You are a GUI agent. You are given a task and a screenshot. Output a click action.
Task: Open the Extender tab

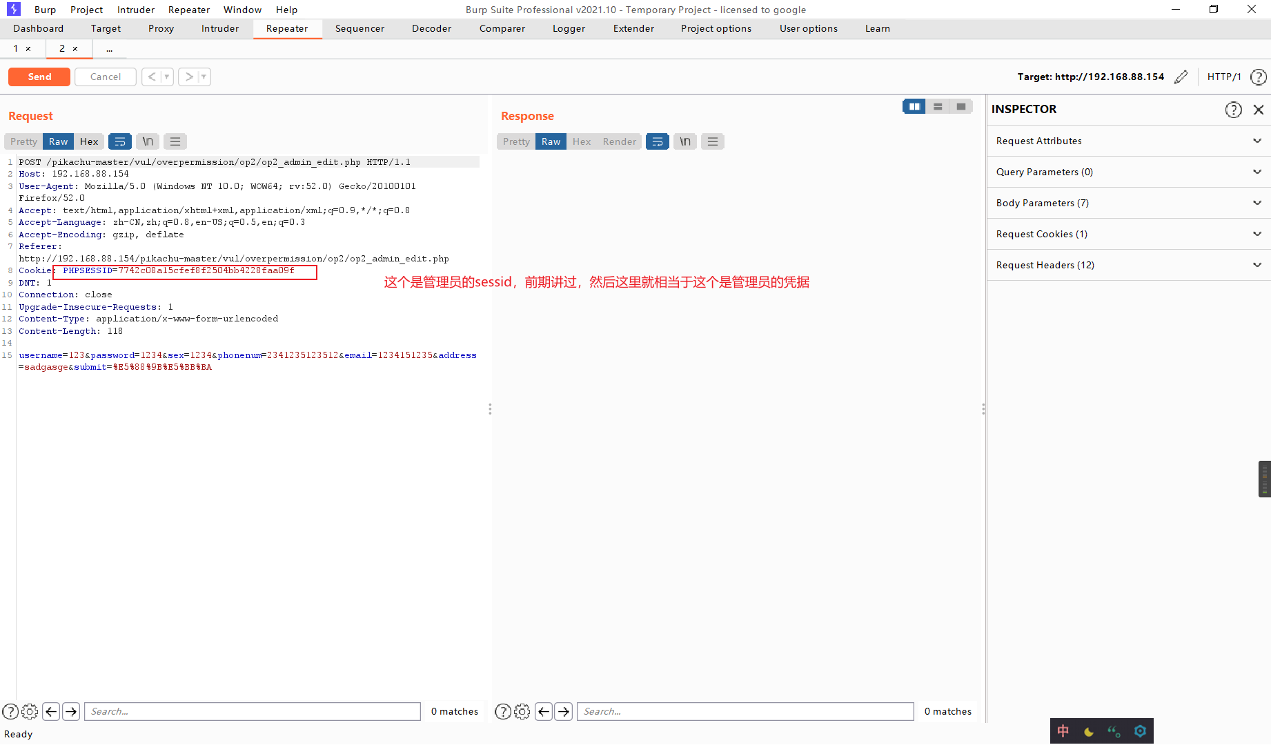(633, 28)
